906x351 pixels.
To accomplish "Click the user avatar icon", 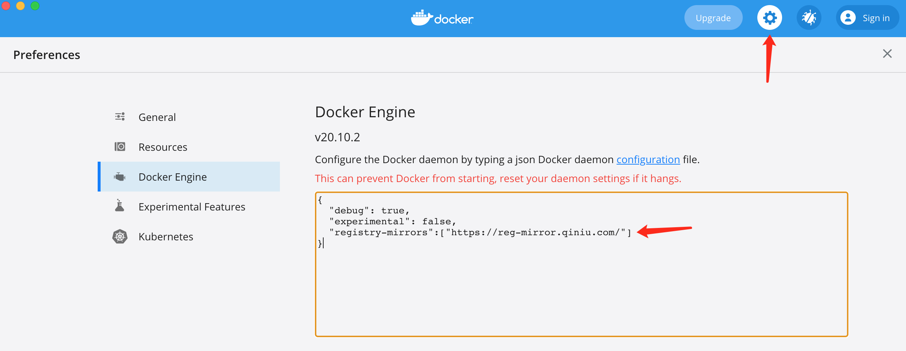I will 848,17.
